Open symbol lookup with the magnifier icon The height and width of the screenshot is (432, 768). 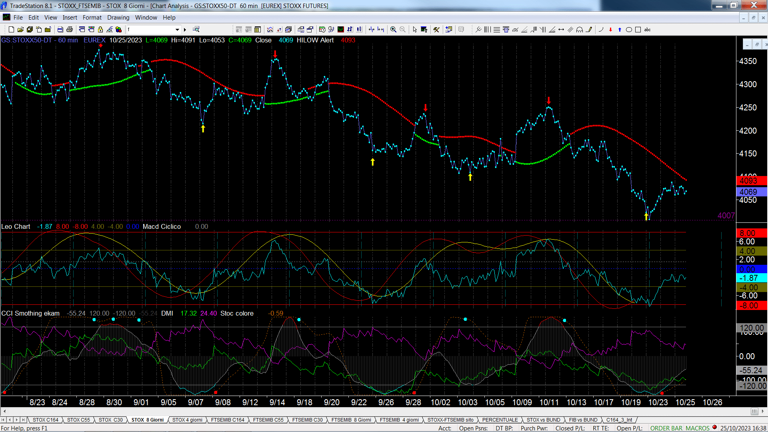click(196, 29)
